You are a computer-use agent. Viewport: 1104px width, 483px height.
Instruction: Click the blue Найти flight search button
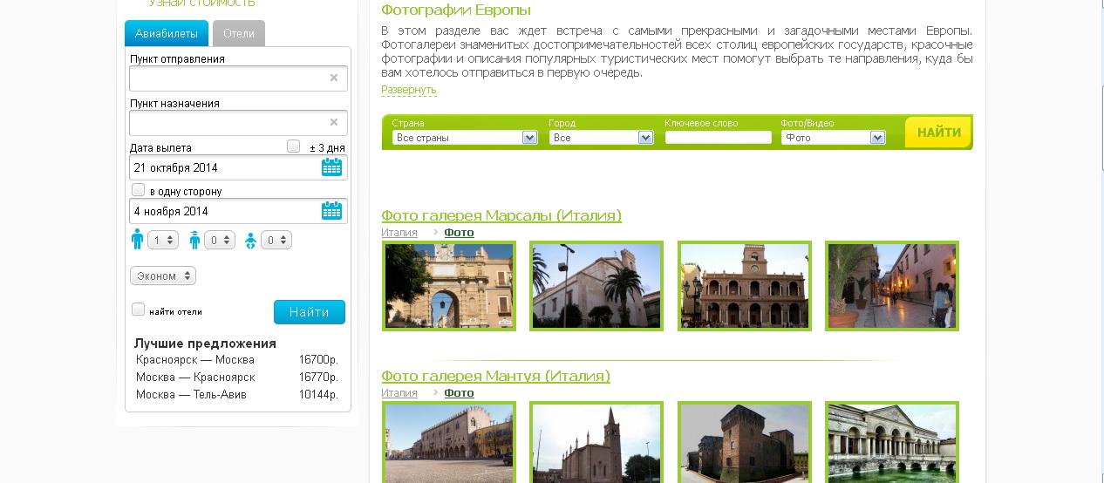click(310, 312)
